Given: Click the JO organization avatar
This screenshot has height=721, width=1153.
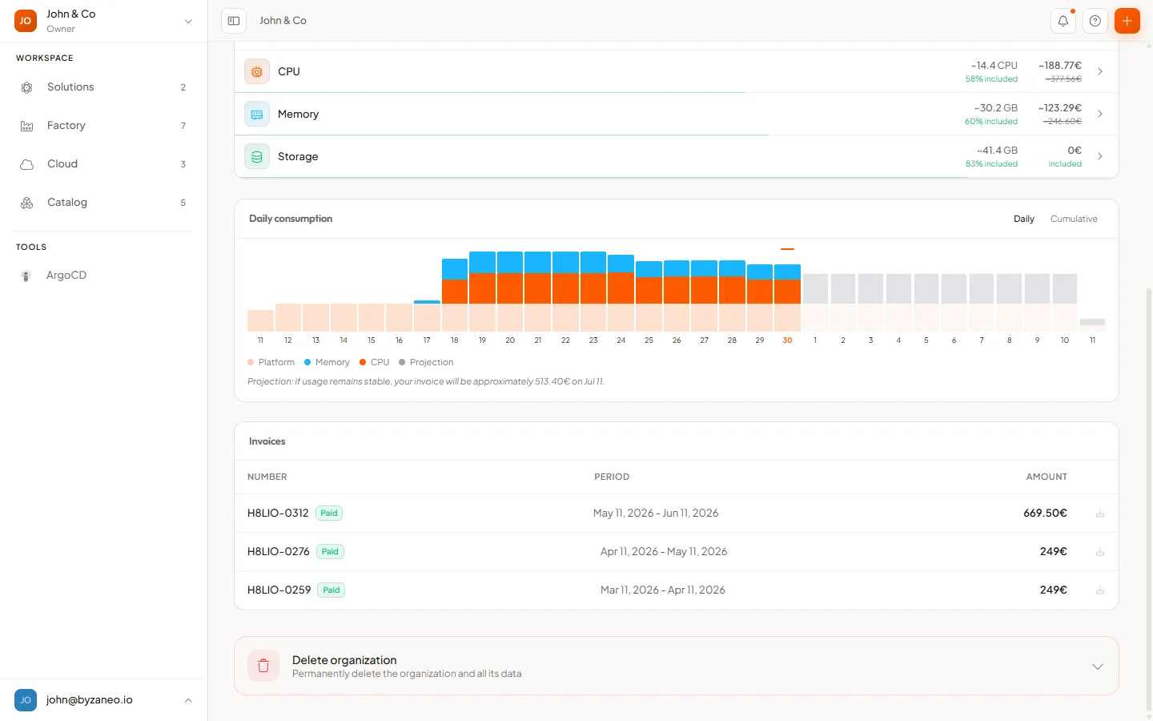Looking at the screenshot, I should pyautogui.click(x=26, y=21).
